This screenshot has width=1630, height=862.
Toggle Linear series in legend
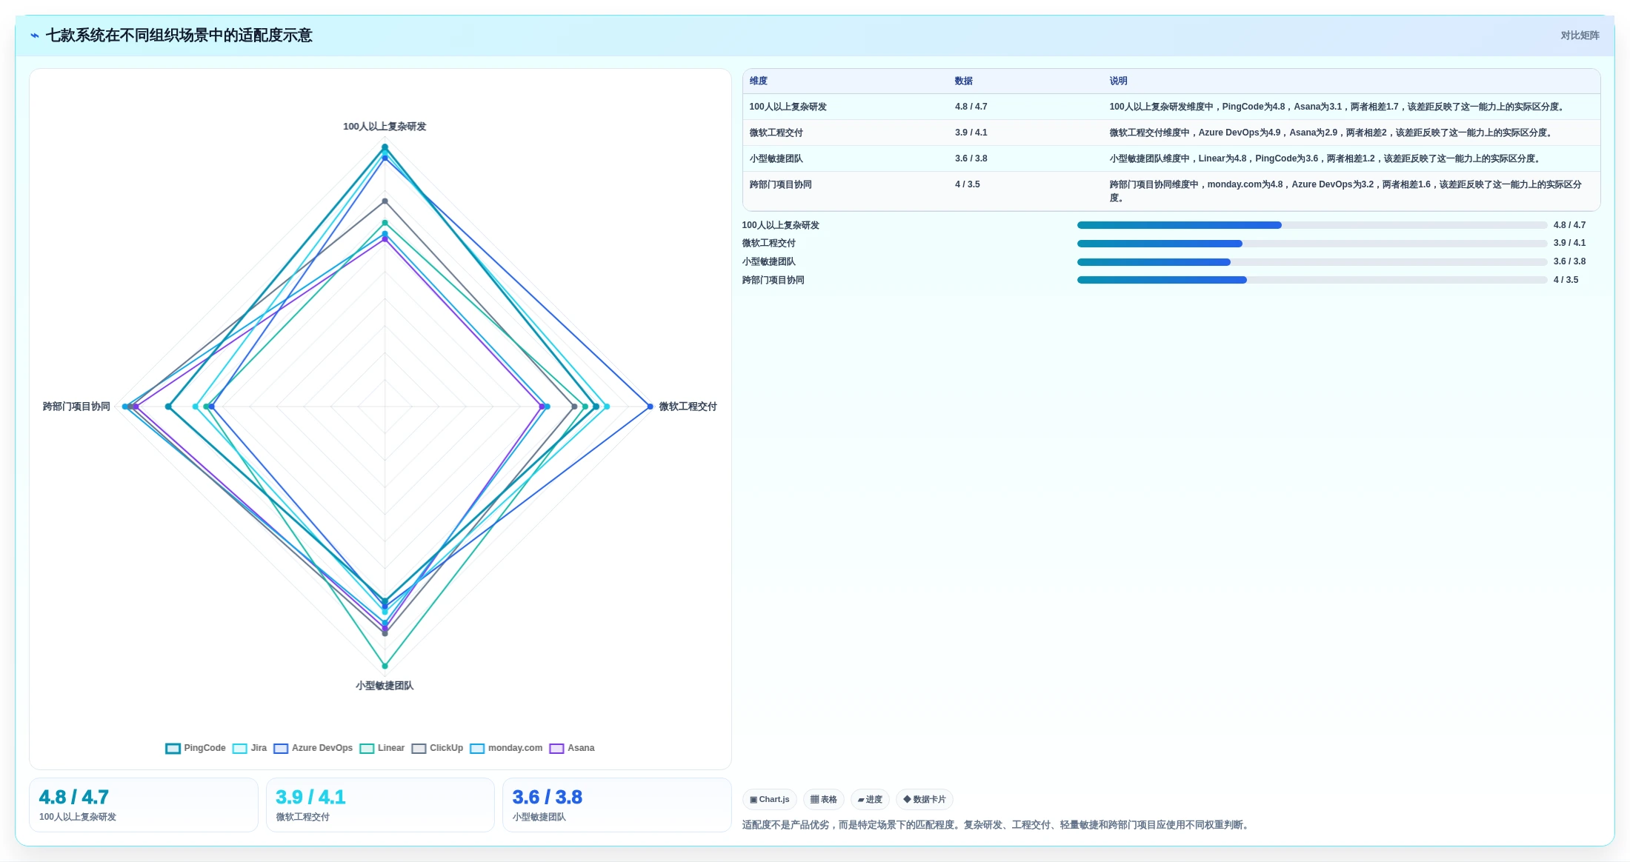click(382, 748)
